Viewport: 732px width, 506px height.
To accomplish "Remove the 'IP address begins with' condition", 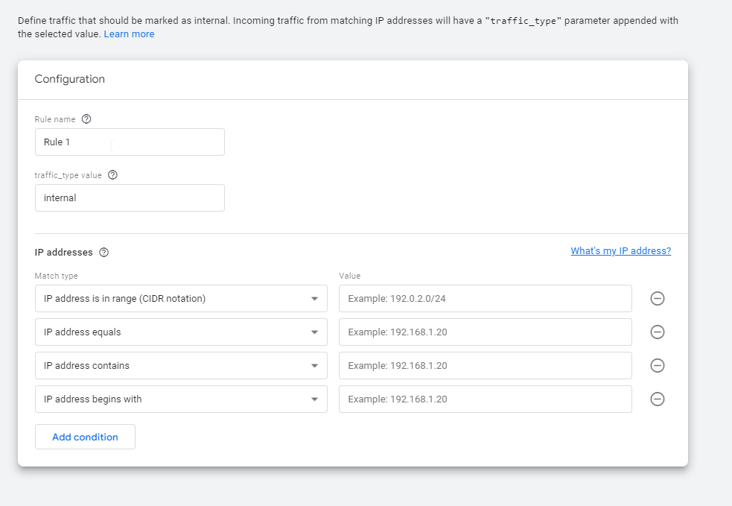I will pos(657,399).
